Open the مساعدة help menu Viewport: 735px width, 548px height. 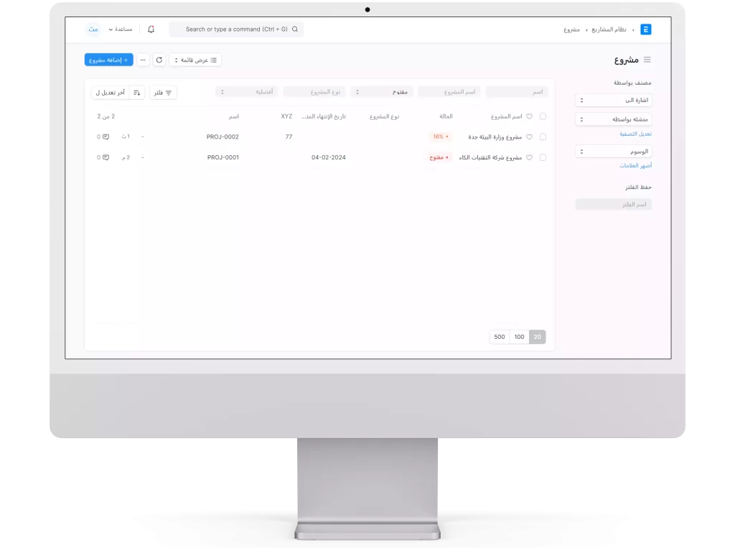pyautogui.click(x=123, y=29)
